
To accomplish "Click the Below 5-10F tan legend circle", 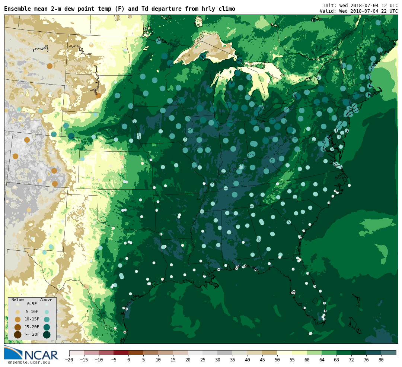I will tap(18, 312).
